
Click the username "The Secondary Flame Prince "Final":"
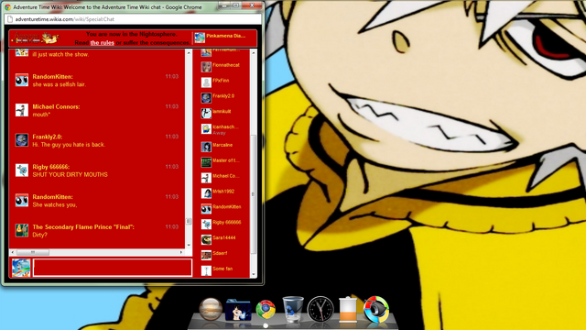(83, 226)
